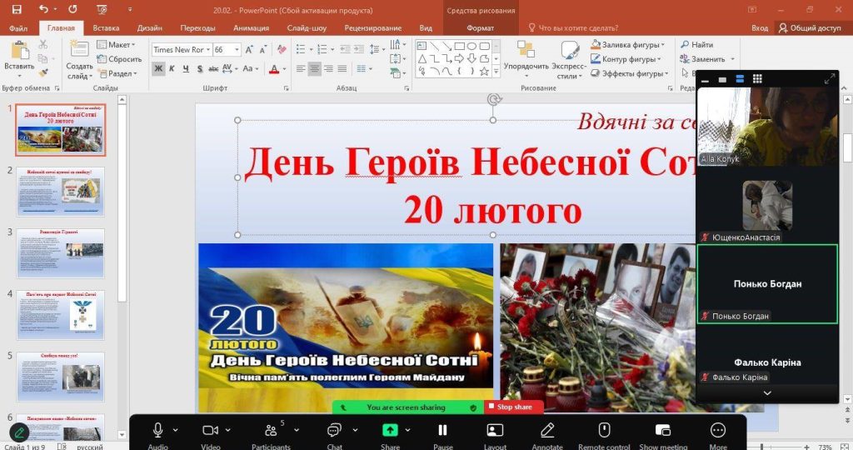Image resolution: width=853 pixels, height=450 pixels.
Task: Select slide 2 thumbnail
Action: pos(60,192)
